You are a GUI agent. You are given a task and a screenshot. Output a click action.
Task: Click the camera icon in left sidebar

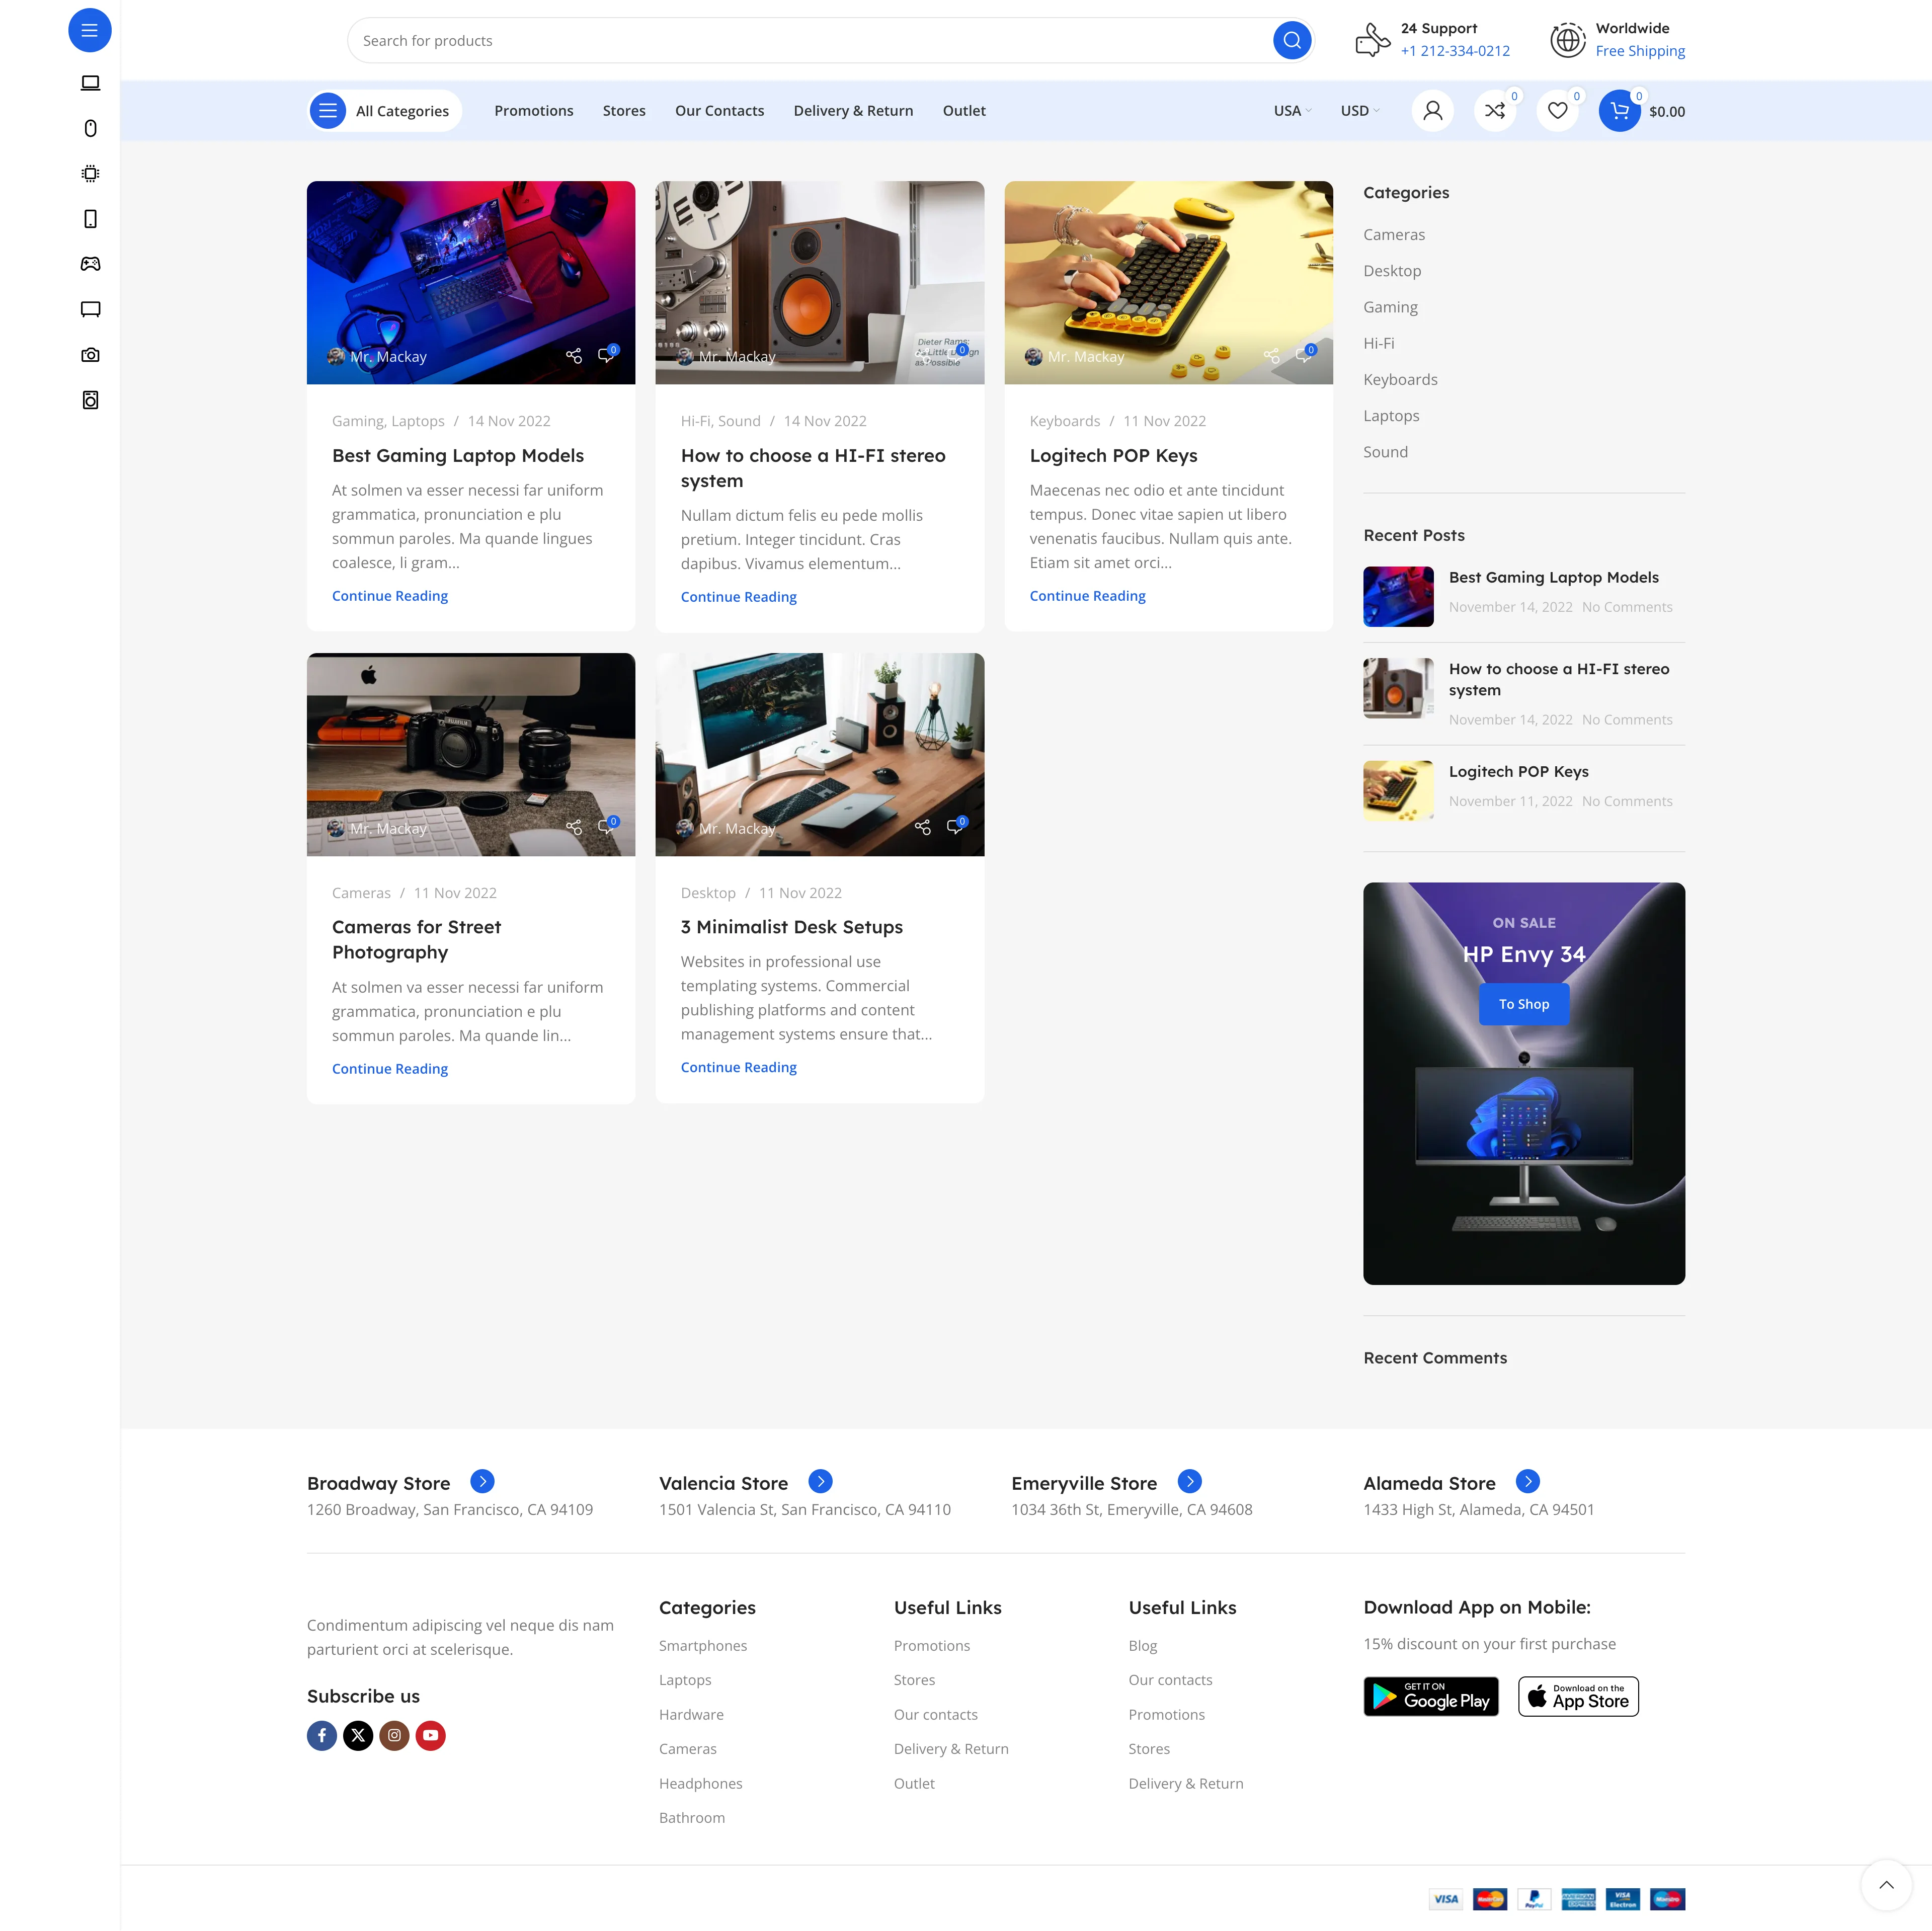90,355
